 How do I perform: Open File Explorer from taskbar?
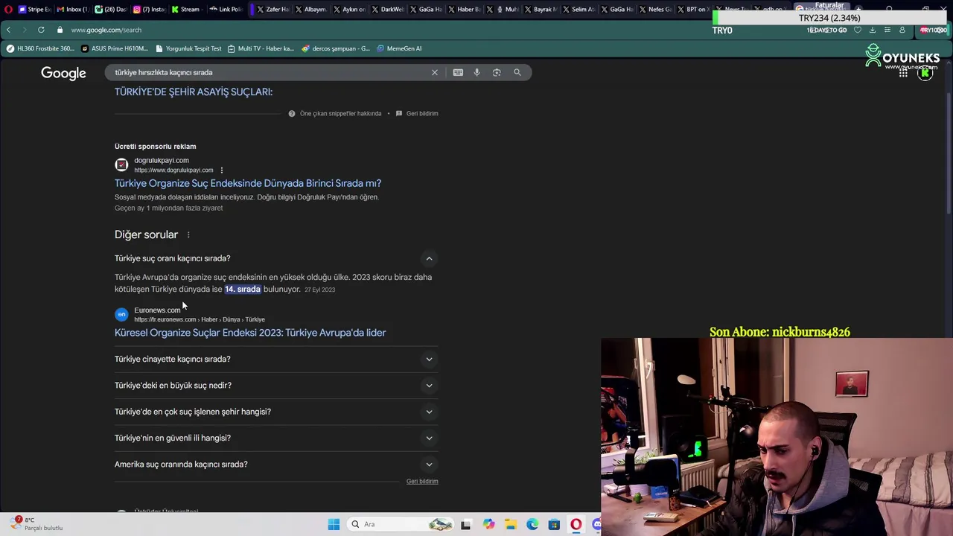[511, 524]
